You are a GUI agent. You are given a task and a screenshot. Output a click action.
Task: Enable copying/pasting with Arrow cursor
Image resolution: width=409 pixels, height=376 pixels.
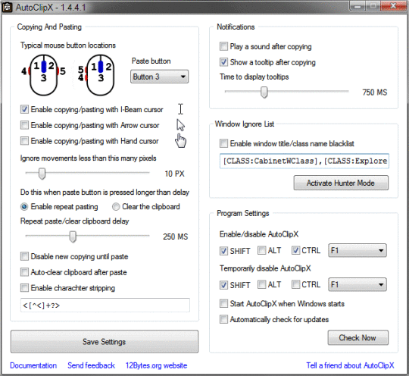tap(24, 125)
